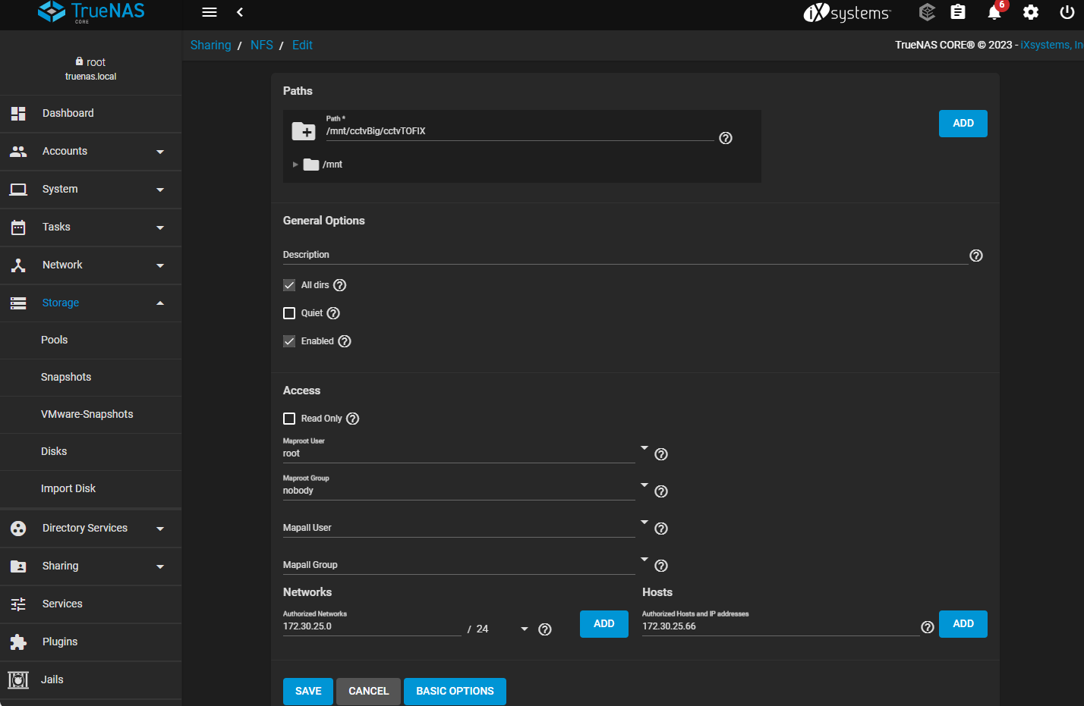Enable the Quiet checkbox
This screenshot has height=706, width=1084.
click(289, 313)
